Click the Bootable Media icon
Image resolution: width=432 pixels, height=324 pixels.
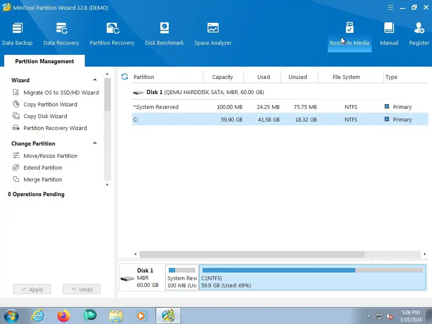pyautogui.click(x=349, y=28)
